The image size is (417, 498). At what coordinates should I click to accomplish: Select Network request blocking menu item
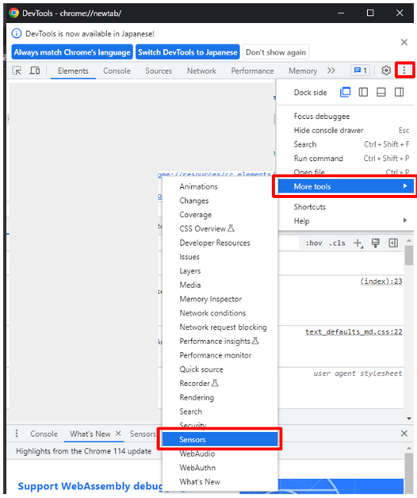pyautogui.click(x=220, y=327)
